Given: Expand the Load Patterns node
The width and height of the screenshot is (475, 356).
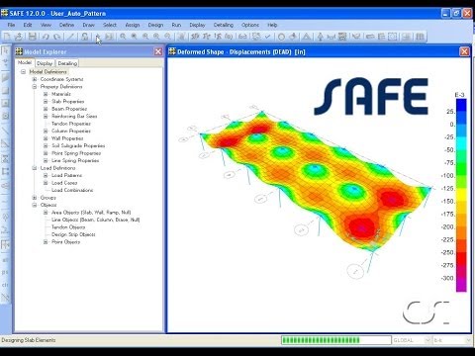Looking at the screenshot, I should [46, 175].
